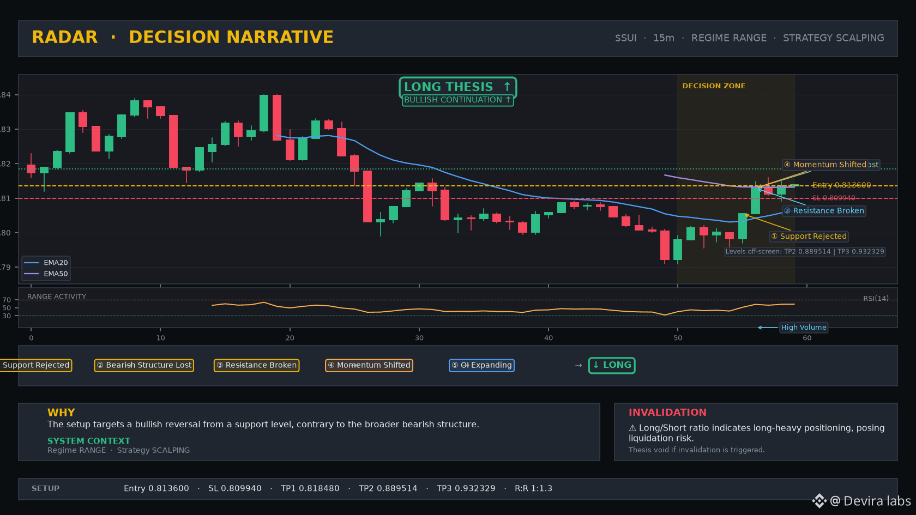Select the green LONG signal button

tap(612, 365)
